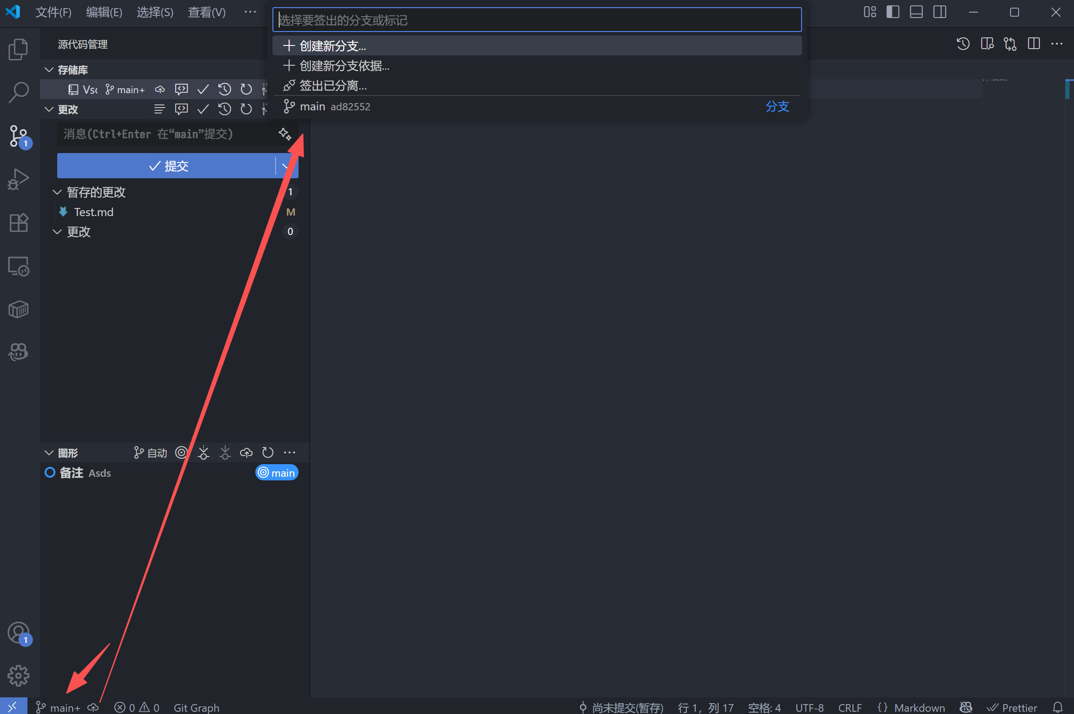
Task: Click refresh icon in Graph section header
Action: coord(268,452)
